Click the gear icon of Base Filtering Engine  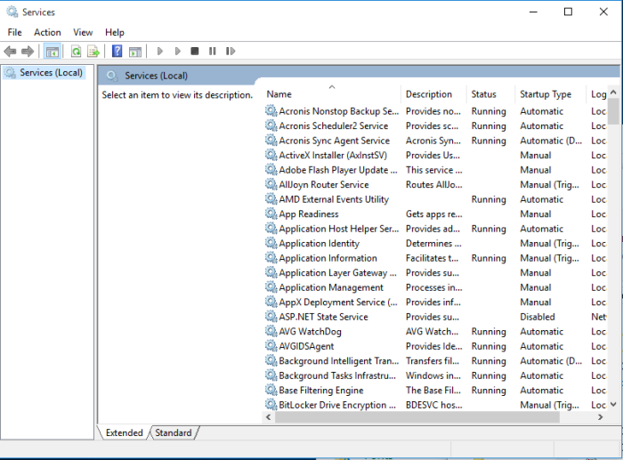click(x=271, y=390)
